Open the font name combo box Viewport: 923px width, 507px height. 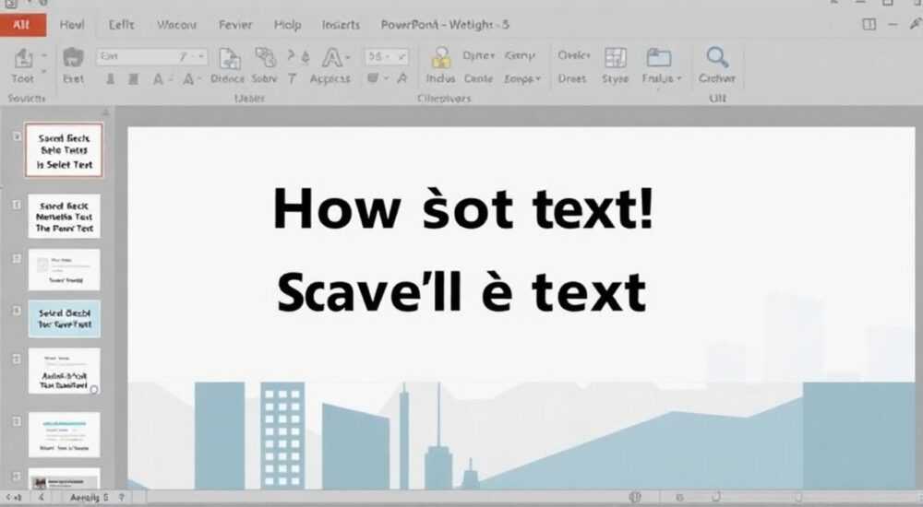(x=152, y=56)
